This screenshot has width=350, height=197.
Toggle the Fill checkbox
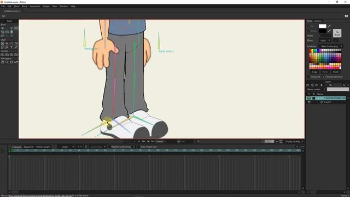(x=308, y=26)
